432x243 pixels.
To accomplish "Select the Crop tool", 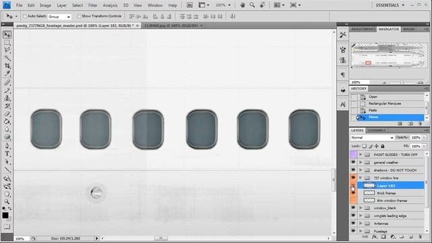I will (7, 66).
